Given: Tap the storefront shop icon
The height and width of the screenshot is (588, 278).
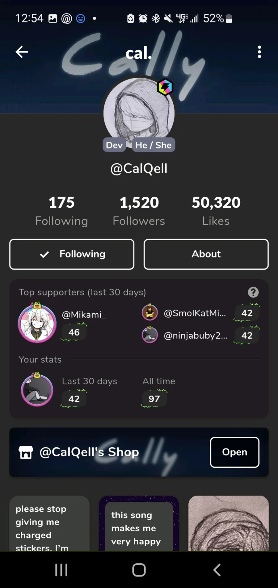Looking at the screenshot, I should pyautogui.click(x=26, y=452).
